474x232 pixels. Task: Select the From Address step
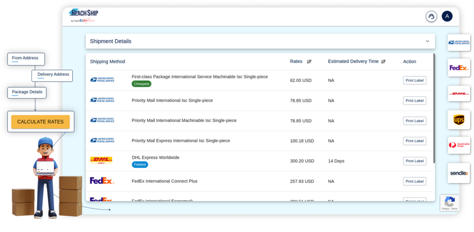(x=26, y=59)
